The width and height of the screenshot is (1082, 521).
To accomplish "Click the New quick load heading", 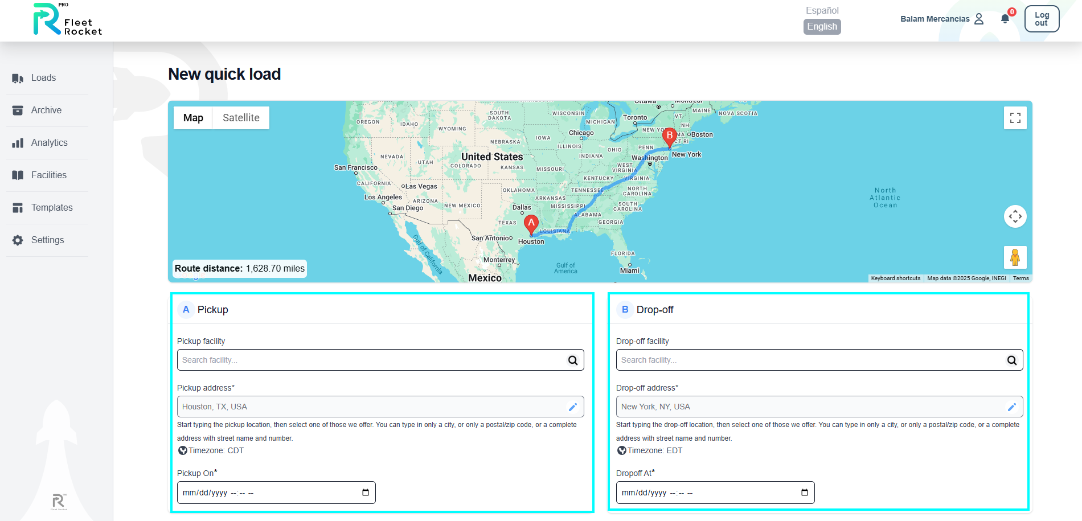I will pos(224,75).
